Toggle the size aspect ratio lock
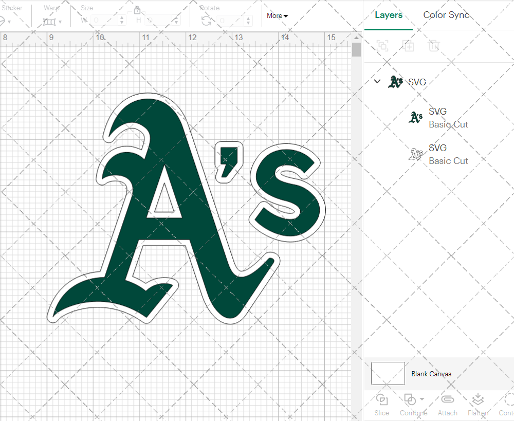The image size is (514, 421). tap(137, 10)
